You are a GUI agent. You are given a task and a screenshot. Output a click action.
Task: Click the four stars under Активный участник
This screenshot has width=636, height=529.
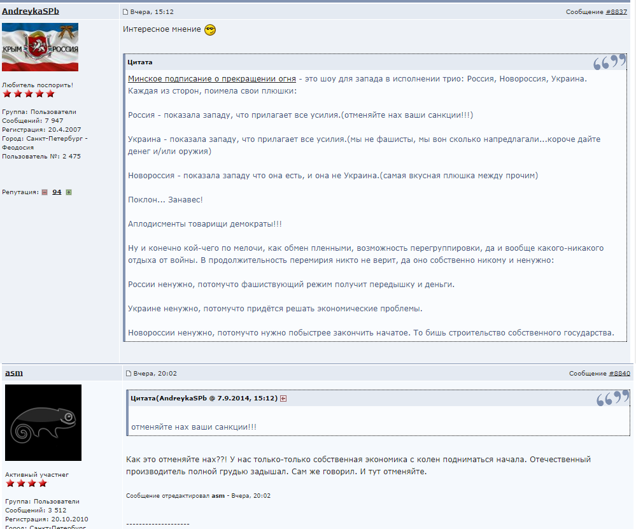[x=26, y=484]
